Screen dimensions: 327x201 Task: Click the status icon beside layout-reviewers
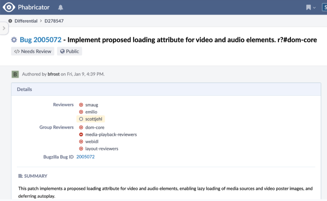[x=81, y=149]
